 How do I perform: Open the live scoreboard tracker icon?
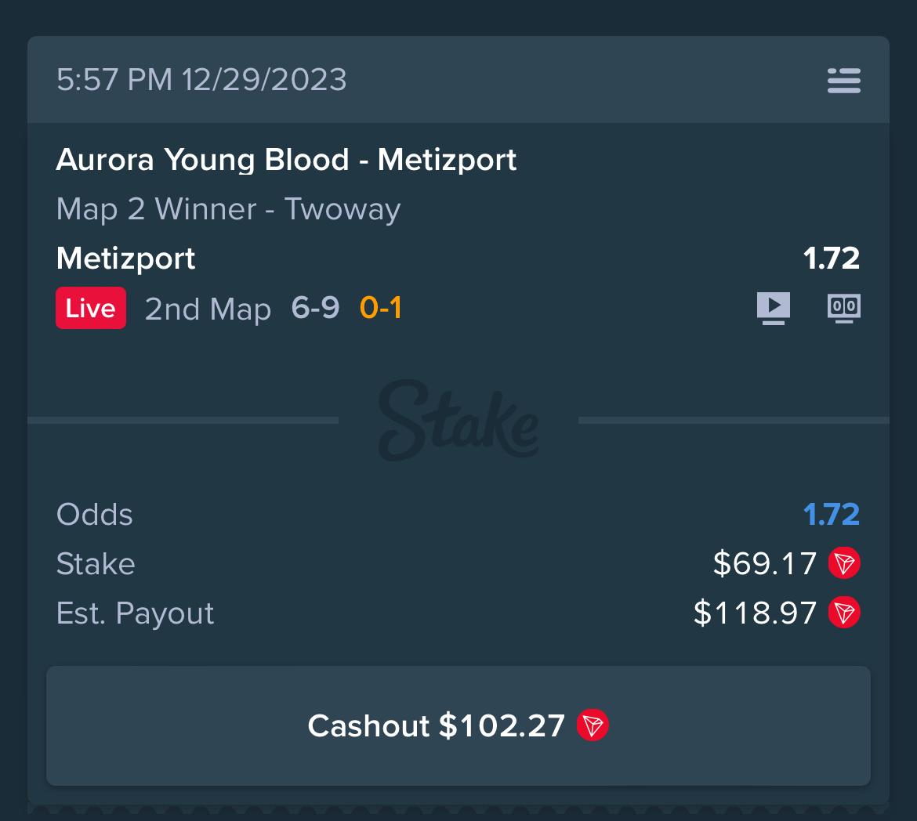click(x=844, y=308)
